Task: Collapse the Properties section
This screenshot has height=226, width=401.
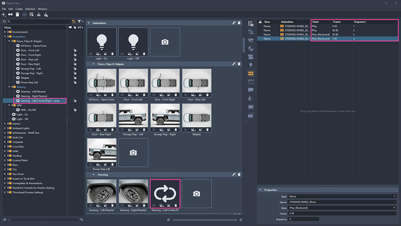Action: (260, 190)
